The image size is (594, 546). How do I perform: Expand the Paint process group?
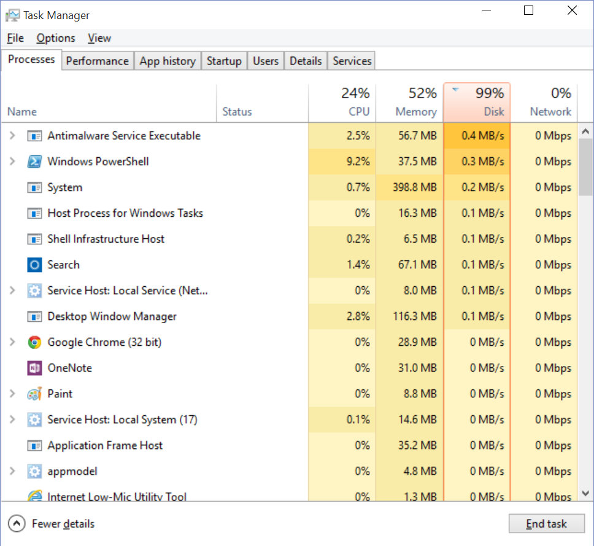click(12, 393)
